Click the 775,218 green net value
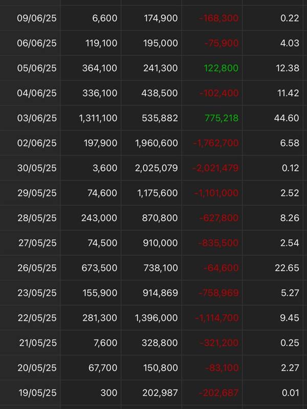 [222, 118]
